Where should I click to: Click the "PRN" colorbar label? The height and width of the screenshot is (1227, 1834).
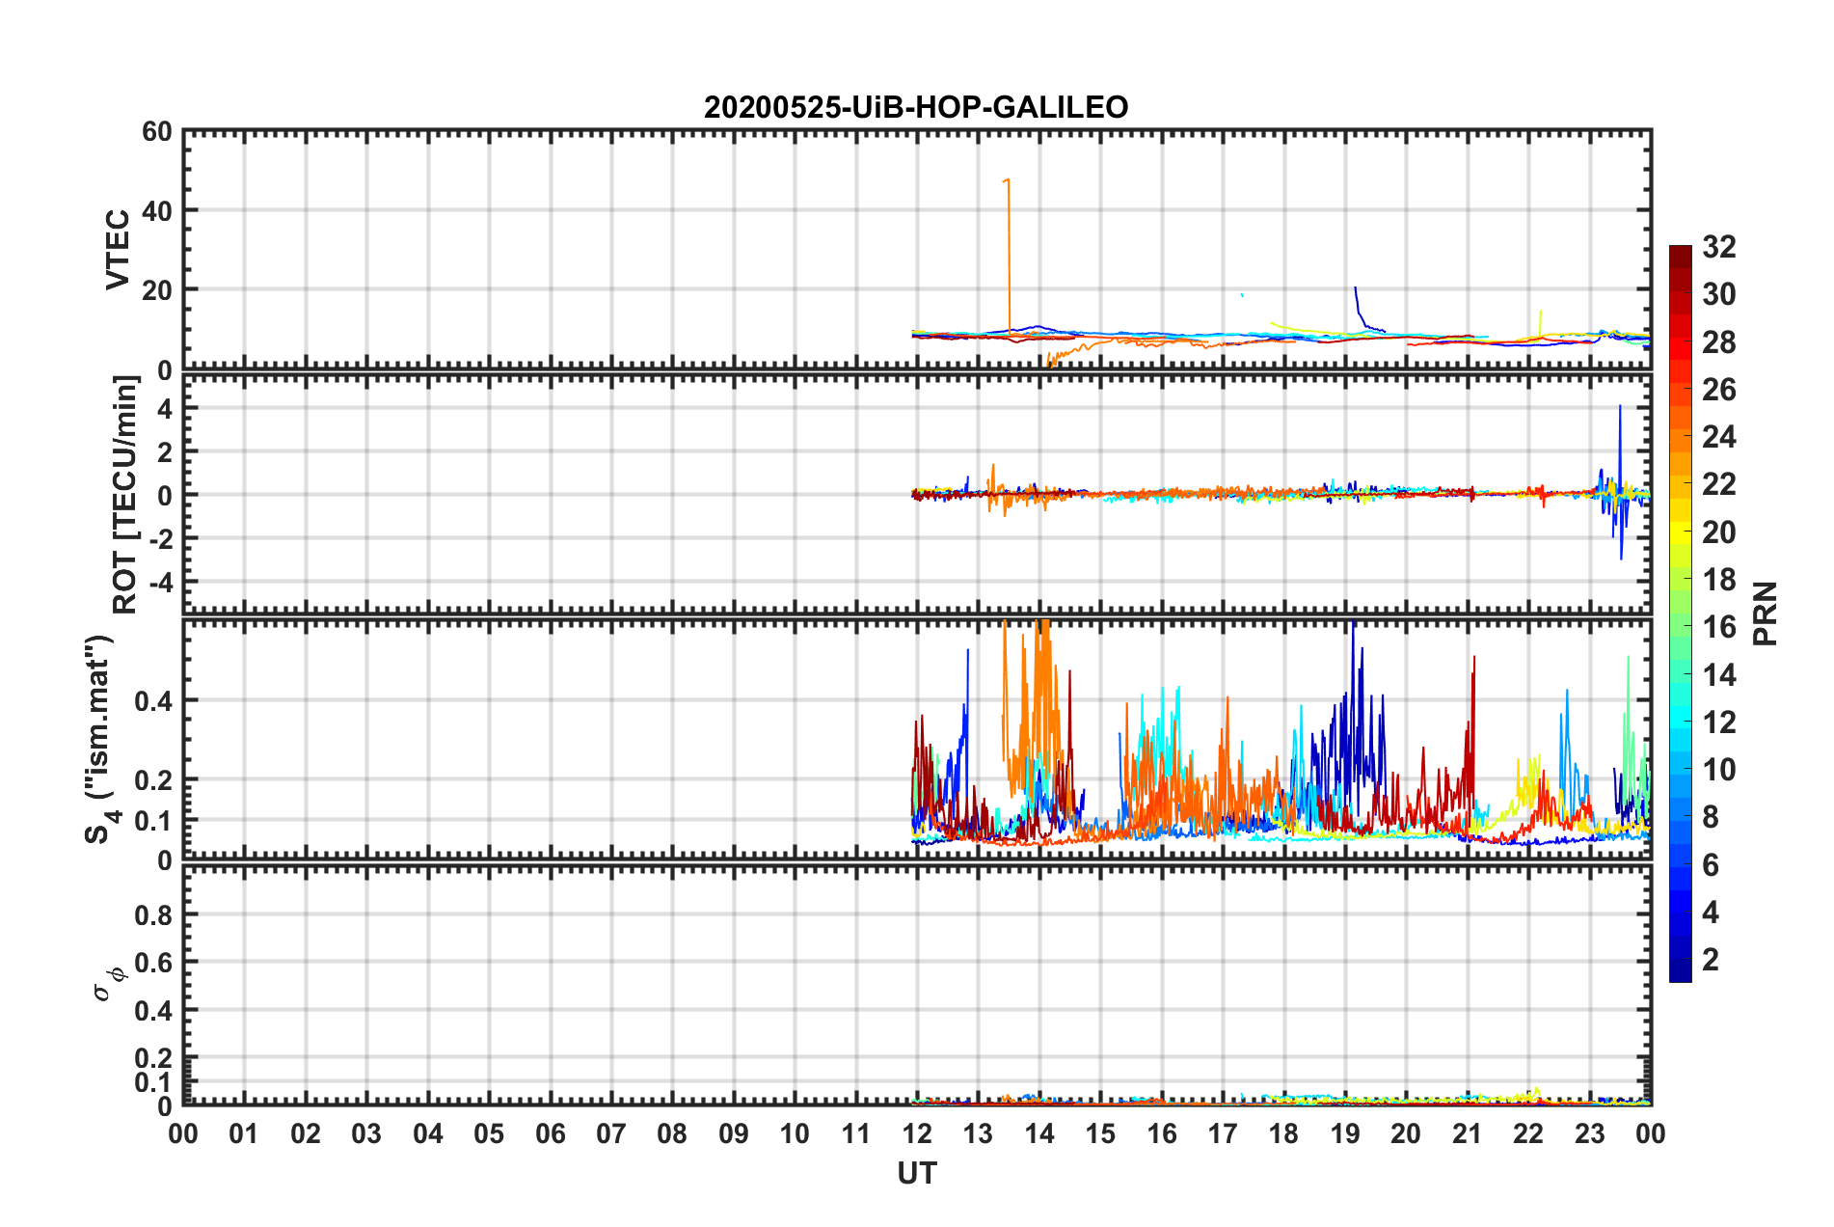[x=1766, y=613]
